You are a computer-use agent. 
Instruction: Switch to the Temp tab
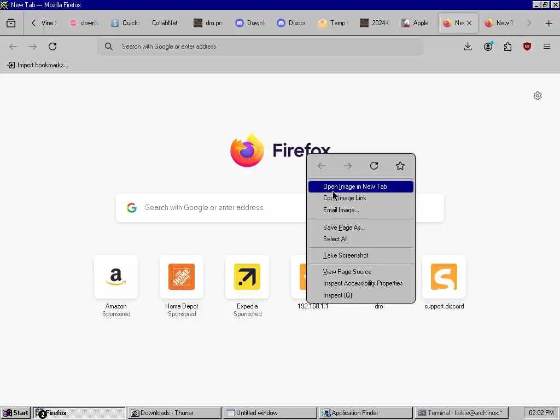coord(333,23)
